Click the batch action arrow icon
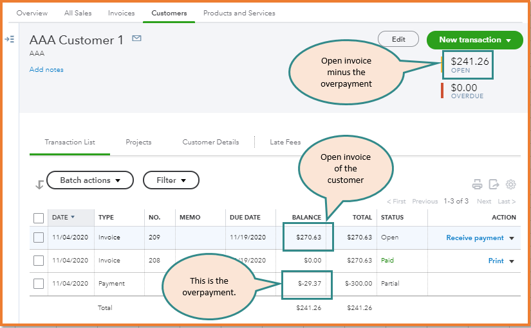Screen dimensions: 531x328 pyautogui.click(x=39, y=184)
